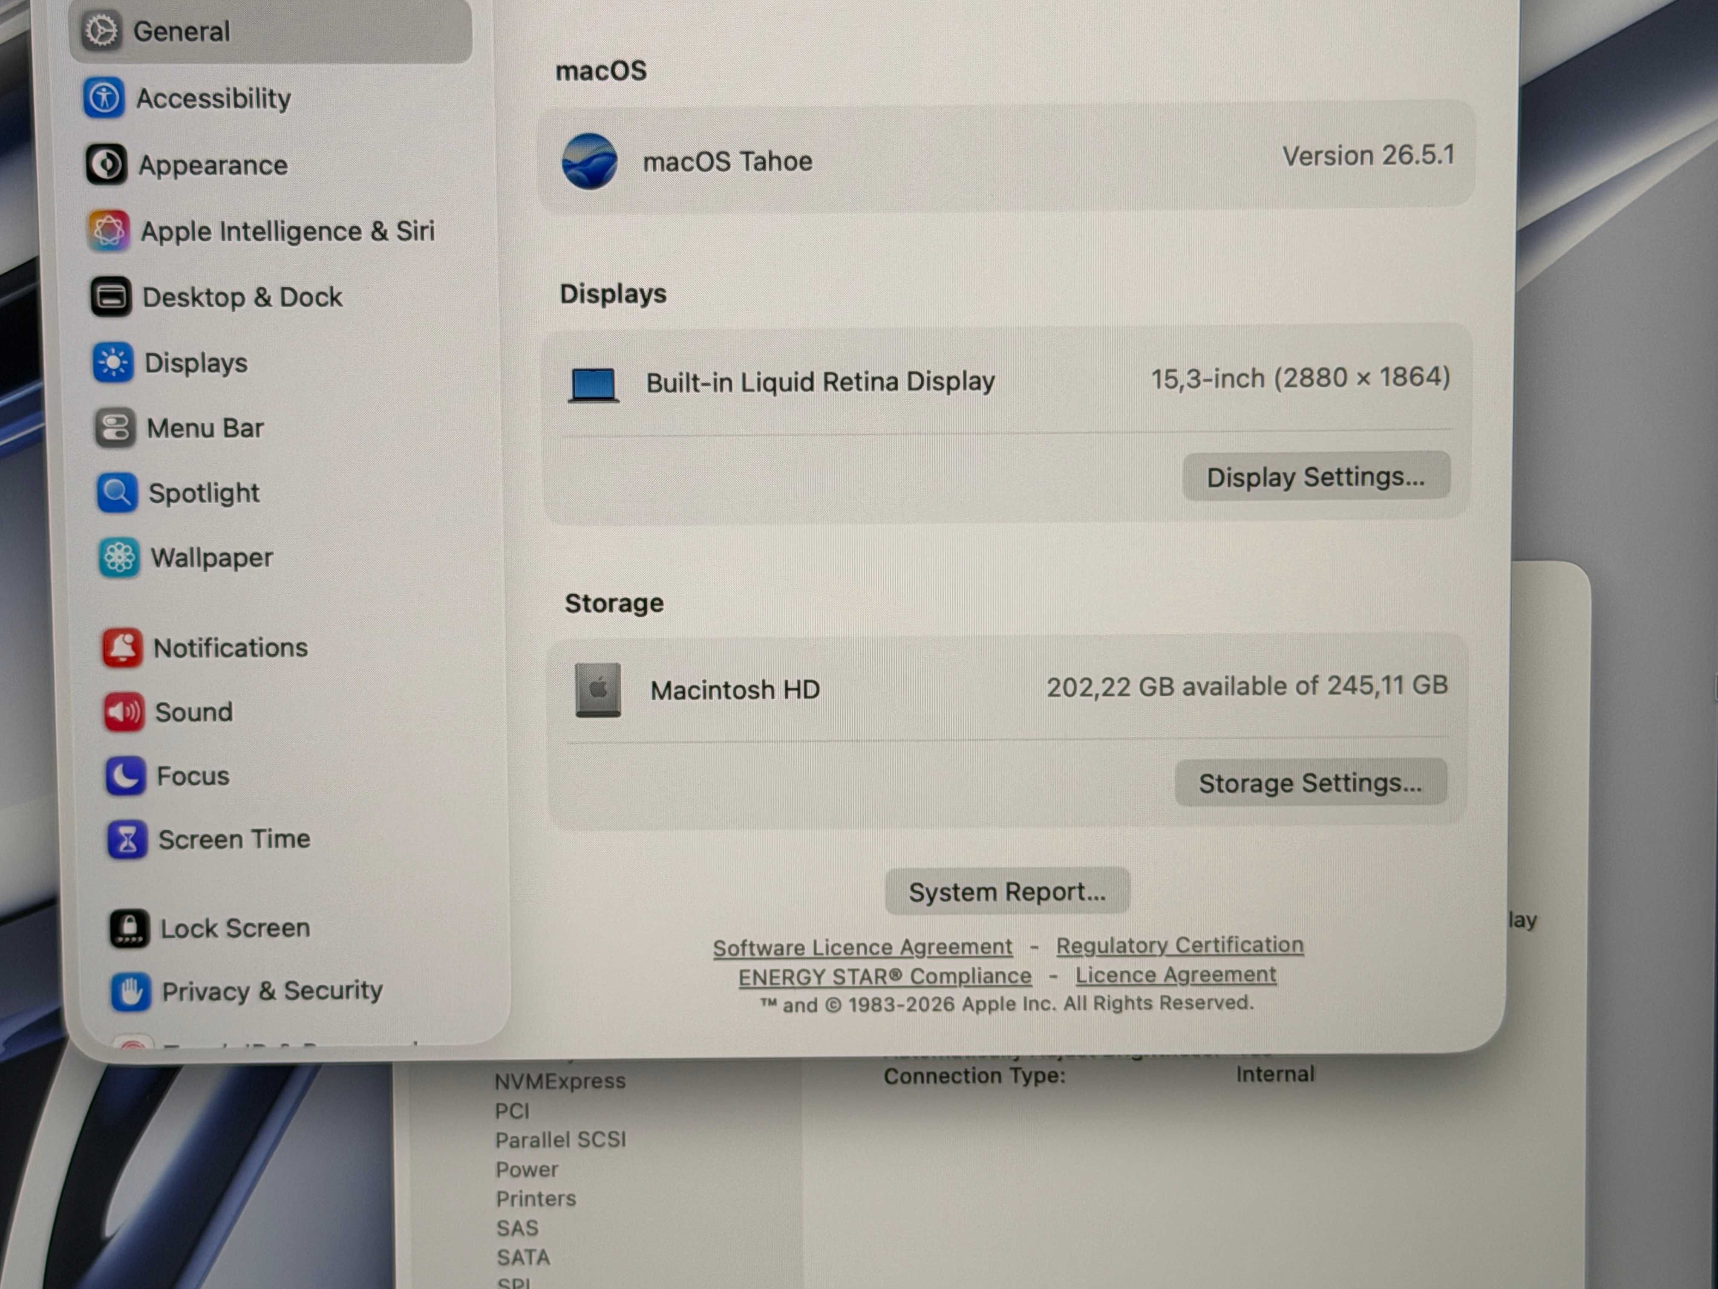
Task: Open Display Settings button
Action: [x=1316, y=476]
